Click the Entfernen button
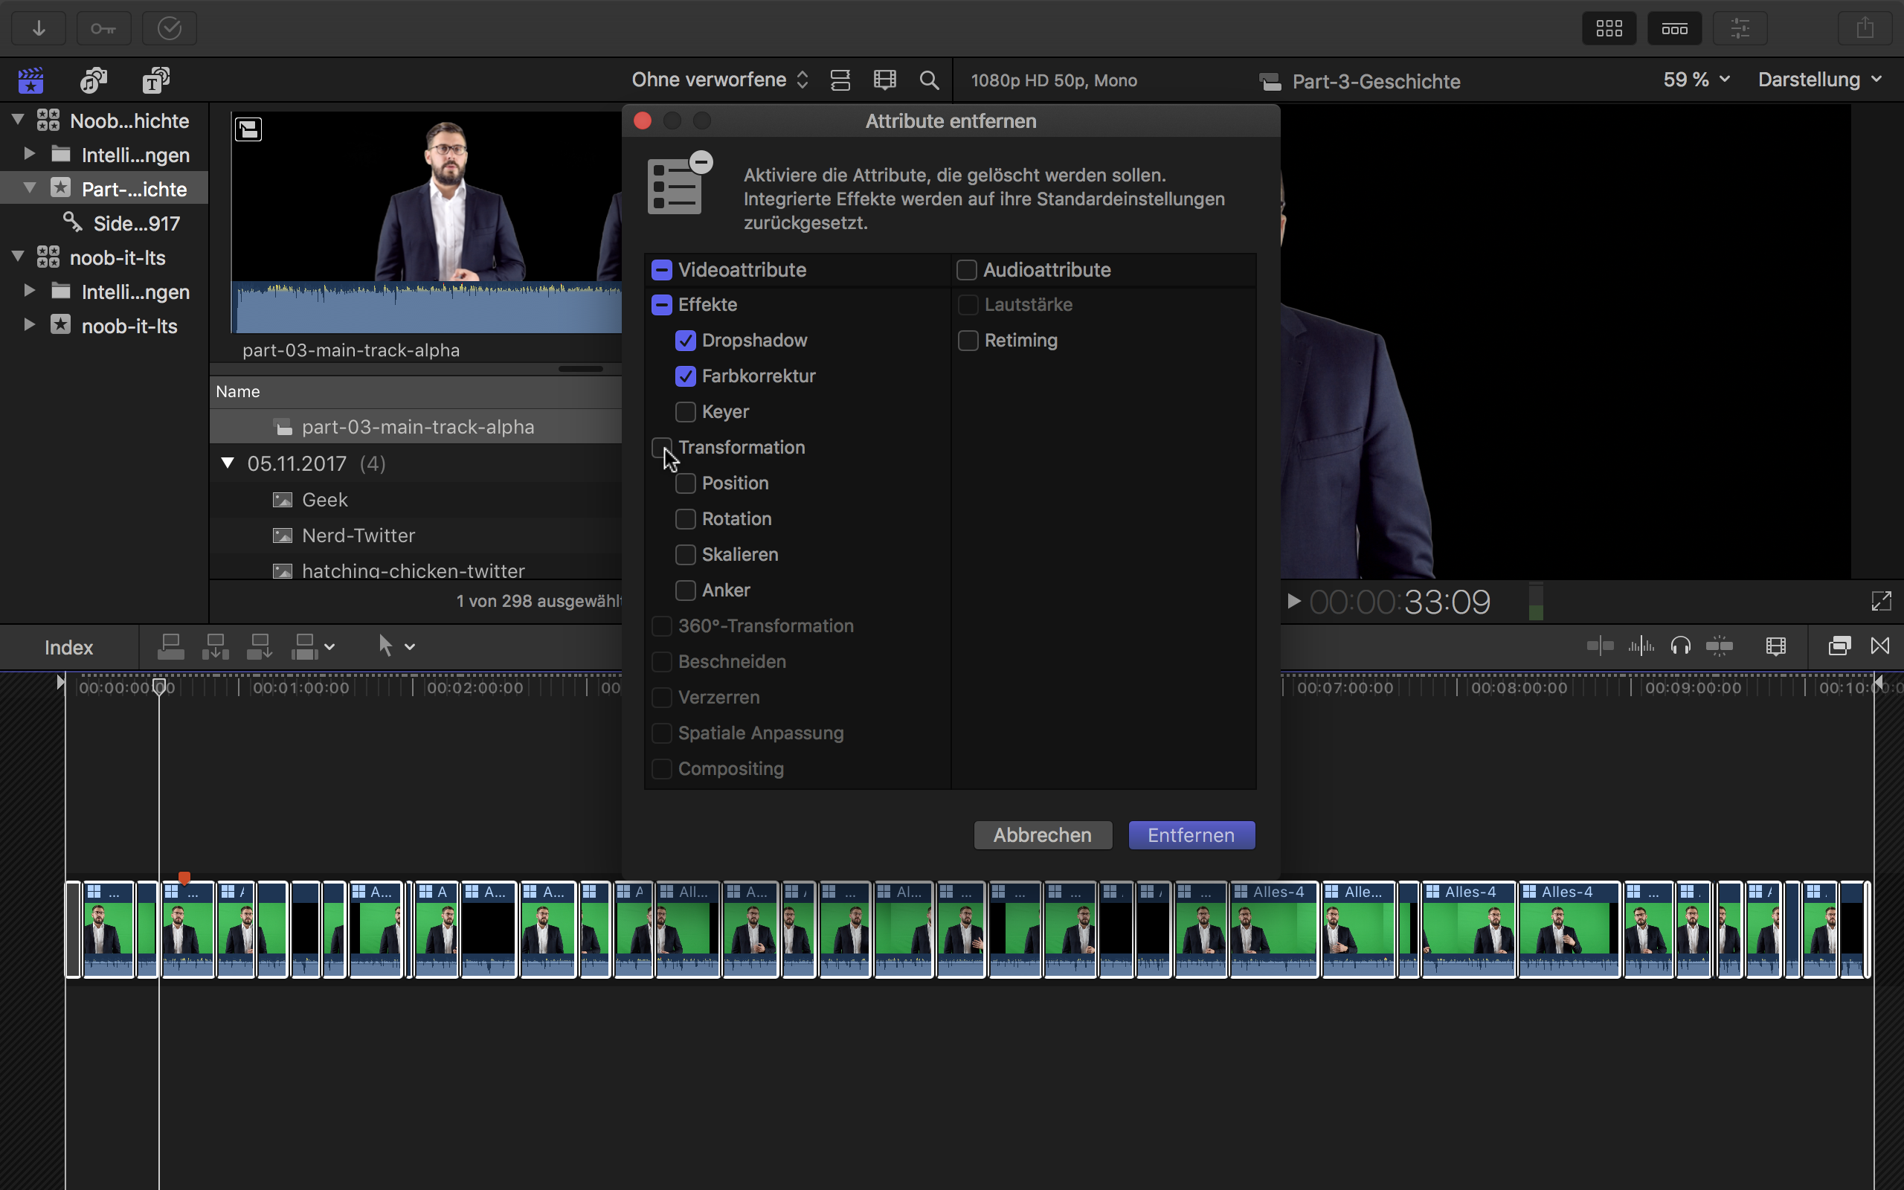This screenshot has height=1190, width=1904. [x=1191, y=835]
